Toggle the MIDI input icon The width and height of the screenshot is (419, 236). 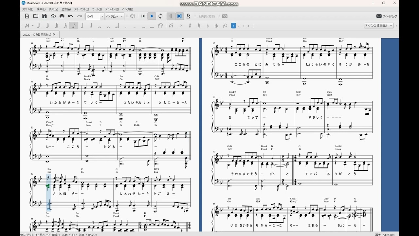pyautogui.click(x=133, y=16)
